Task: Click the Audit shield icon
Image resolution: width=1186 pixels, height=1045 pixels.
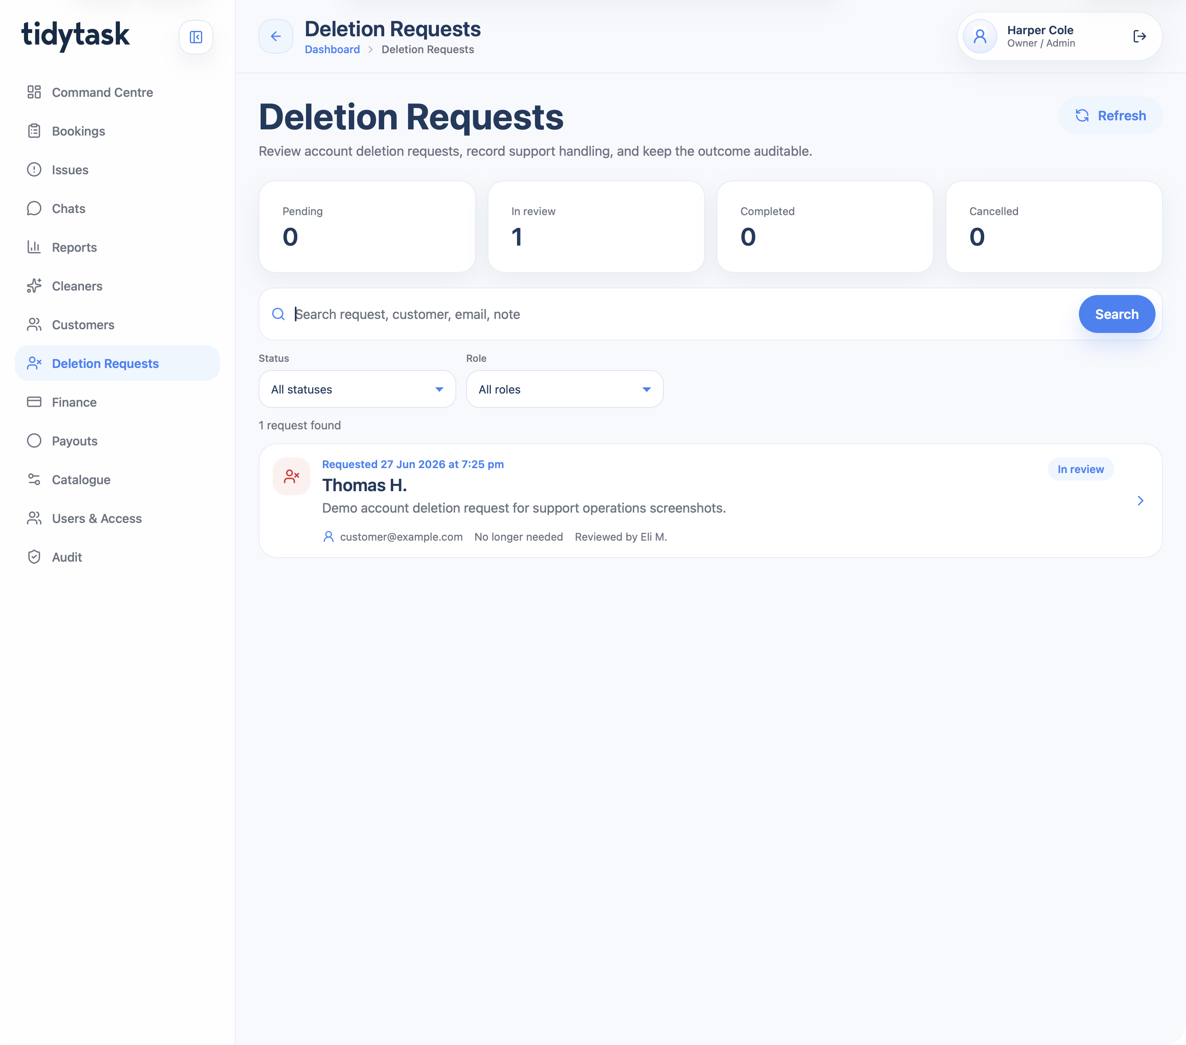Action: tap(34, 557)
